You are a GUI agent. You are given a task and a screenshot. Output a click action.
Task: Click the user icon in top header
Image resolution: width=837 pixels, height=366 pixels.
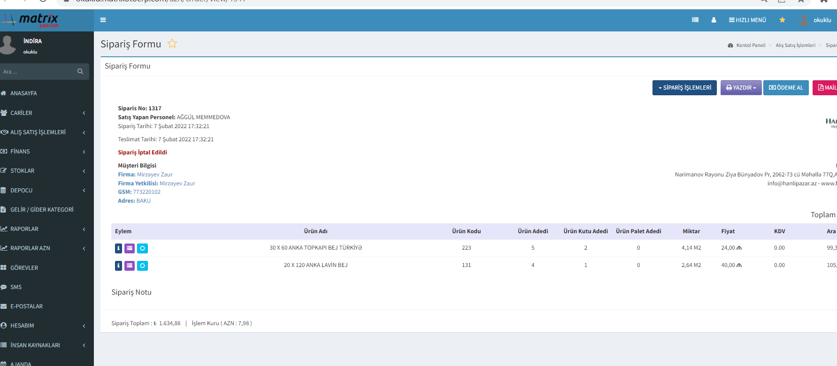pyautogui.click(x=714, y=20)
